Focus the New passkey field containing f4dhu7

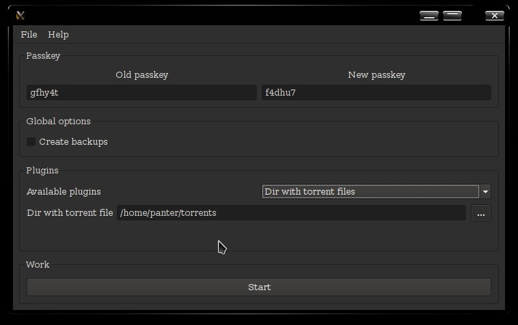[x=377, y=92]
